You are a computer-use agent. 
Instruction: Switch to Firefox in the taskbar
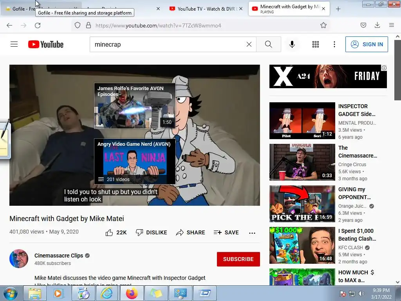point(132,293)
